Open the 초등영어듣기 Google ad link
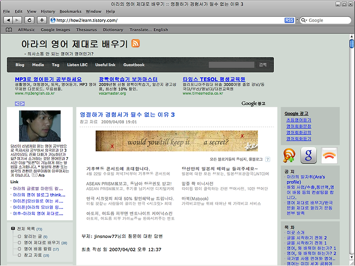This screenshot has height=266, width=355. coord(299,120)
